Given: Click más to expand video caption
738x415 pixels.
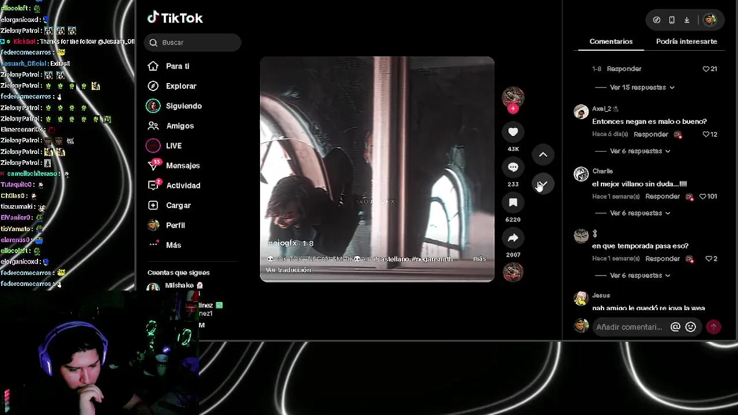Looking at the screenshot, I should click(x=480, y=259).
